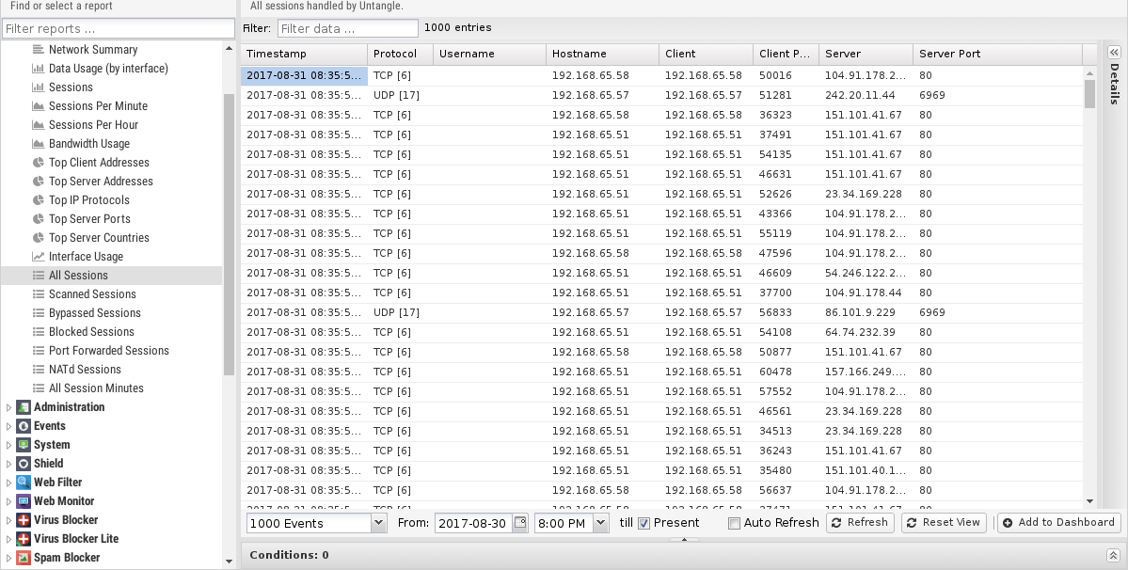Open the Blocked Sessions report
This screenshot has width=1128, height=570.
[x=91, y=332]
